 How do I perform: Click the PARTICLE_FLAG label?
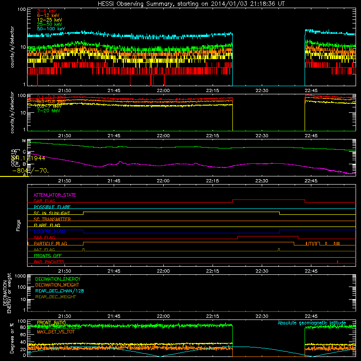point(51,243)
